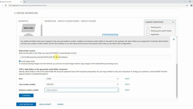Screen dimensions: 193x109
Task: Click the 'STEP 2: Map folders' heading text
Action: 43,69
